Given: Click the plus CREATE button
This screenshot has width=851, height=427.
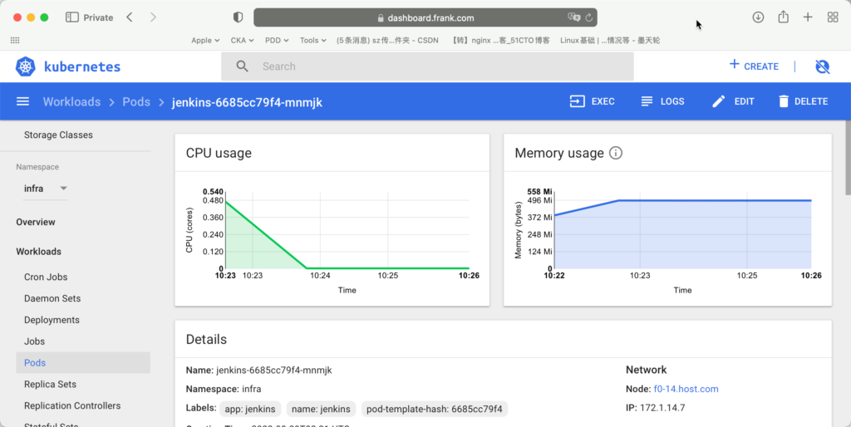Looking at the screenshot, I should [754, 66].
